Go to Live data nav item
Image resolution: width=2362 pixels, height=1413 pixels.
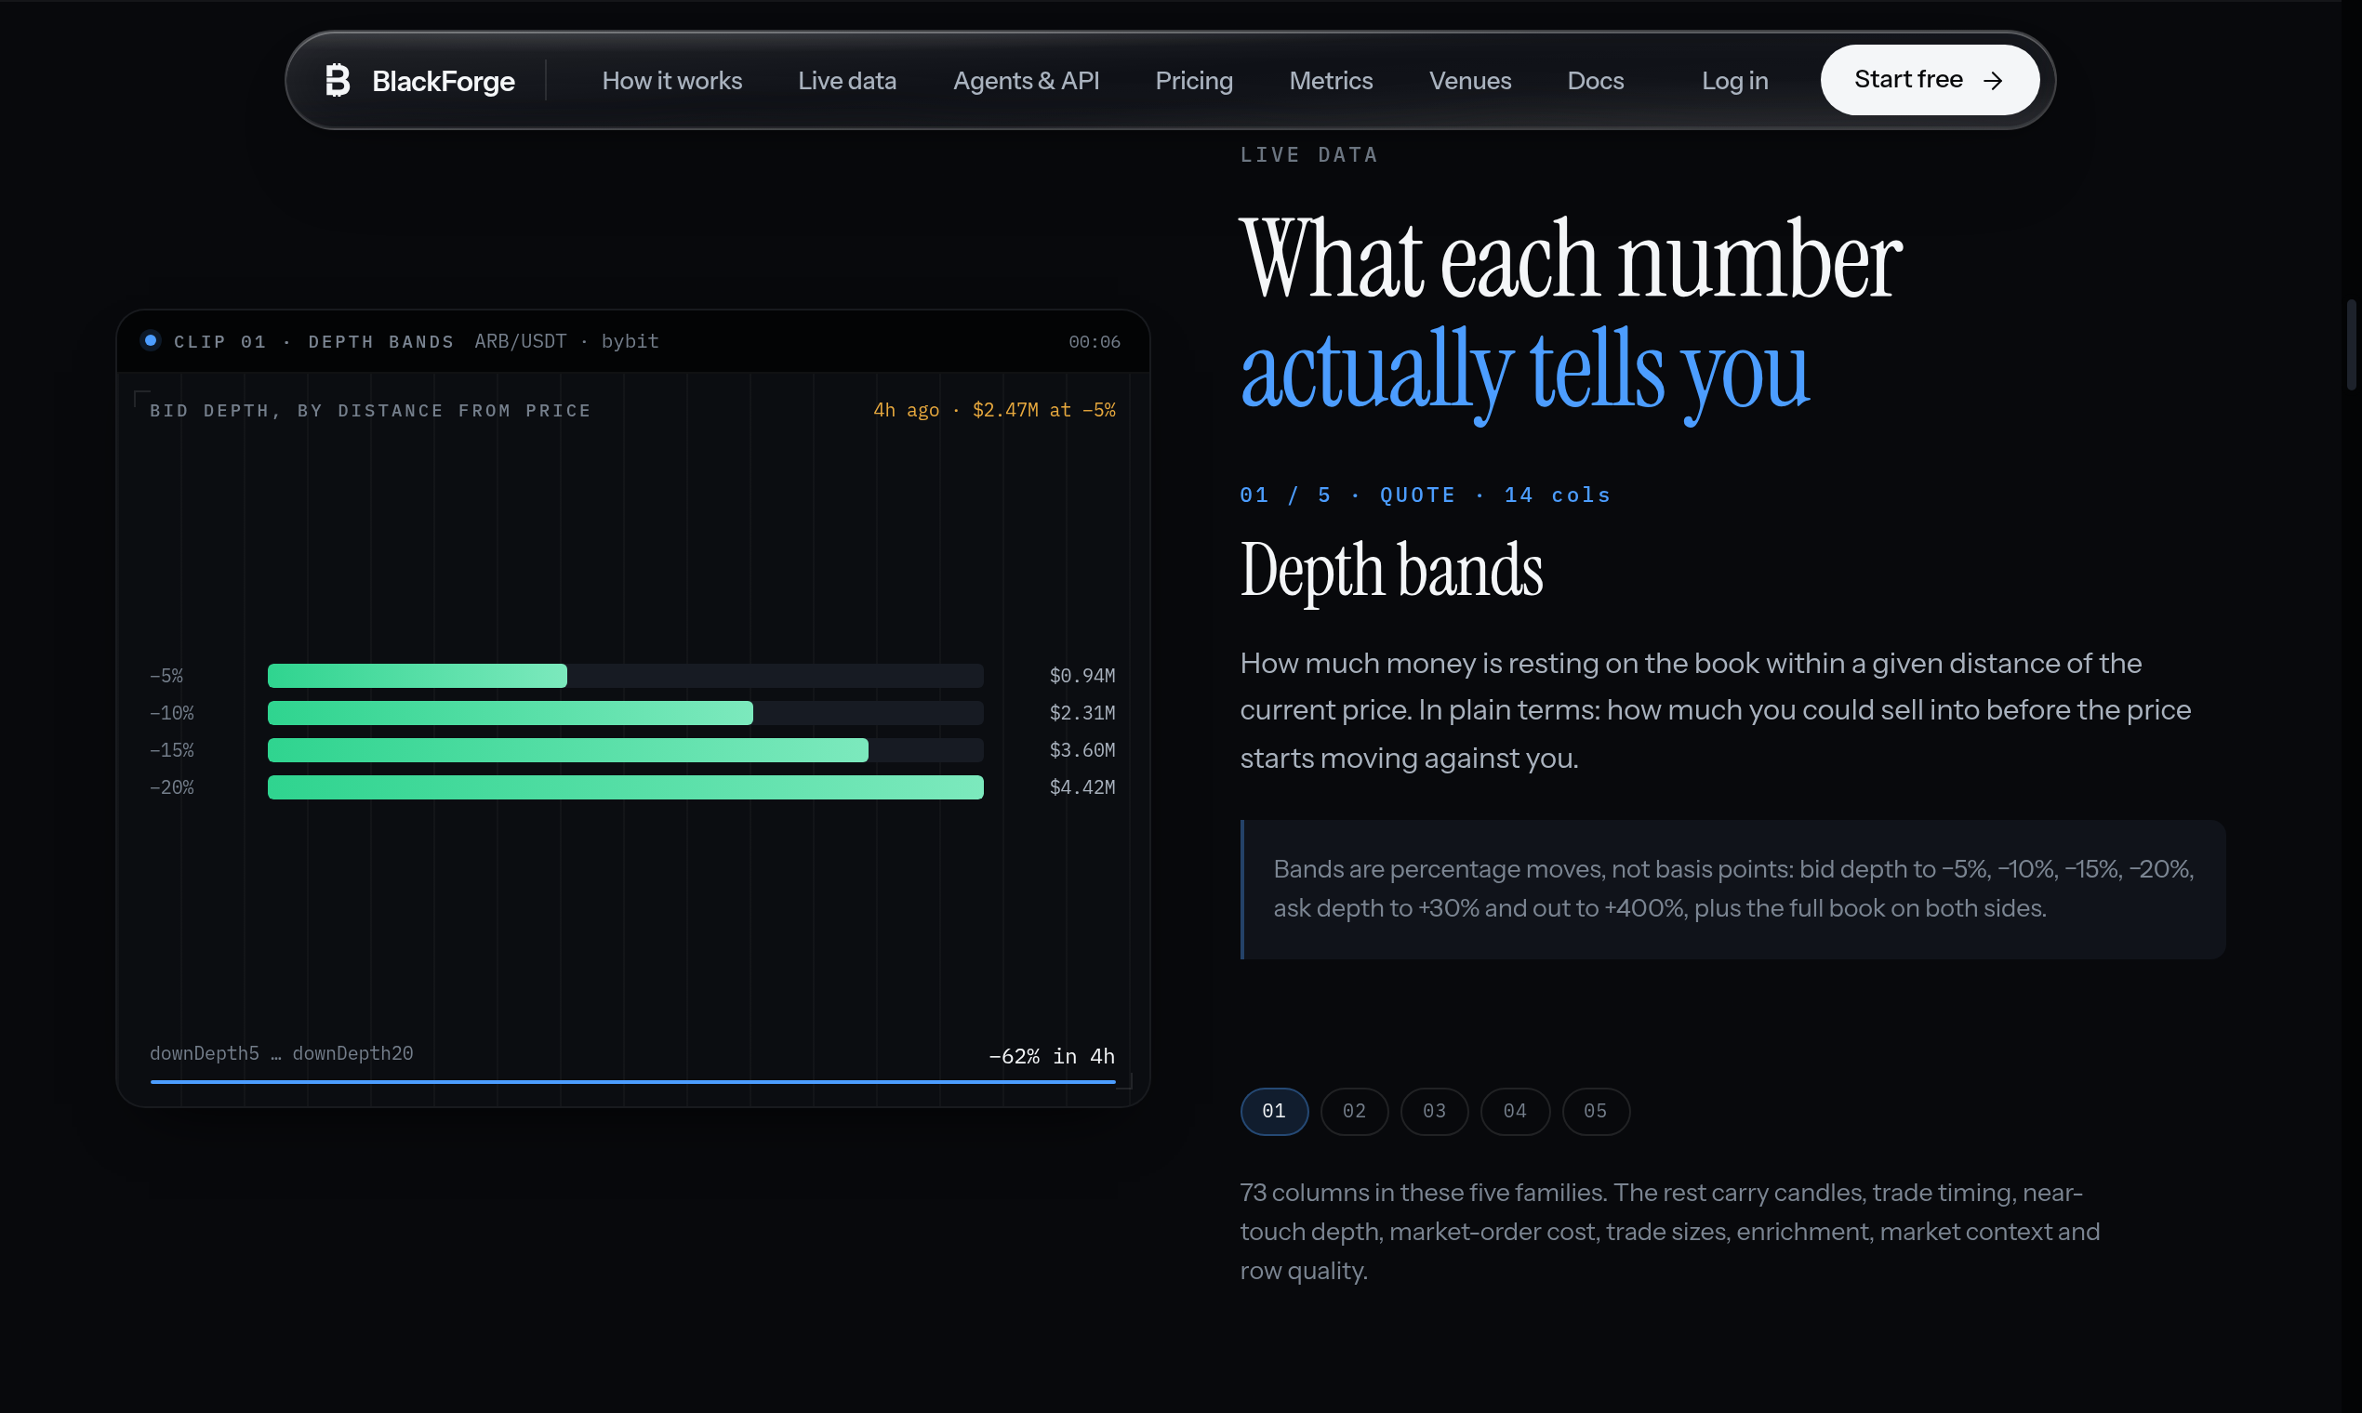847,81
